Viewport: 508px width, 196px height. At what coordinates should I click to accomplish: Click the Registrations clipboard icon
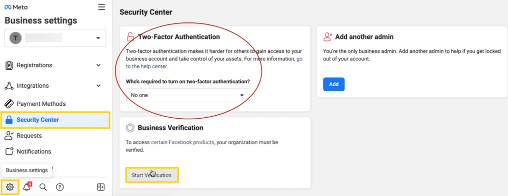9,65
